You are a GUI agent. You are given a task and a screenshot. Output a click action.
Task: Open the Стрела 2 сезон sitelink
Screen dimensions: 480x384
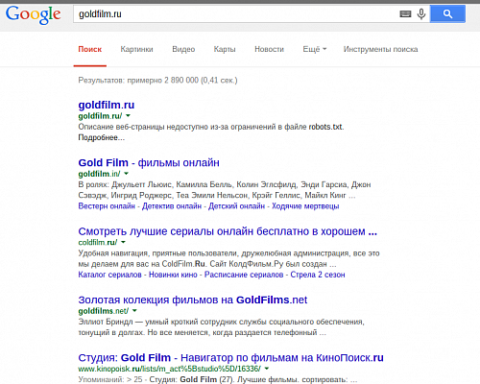pos(318,275)
